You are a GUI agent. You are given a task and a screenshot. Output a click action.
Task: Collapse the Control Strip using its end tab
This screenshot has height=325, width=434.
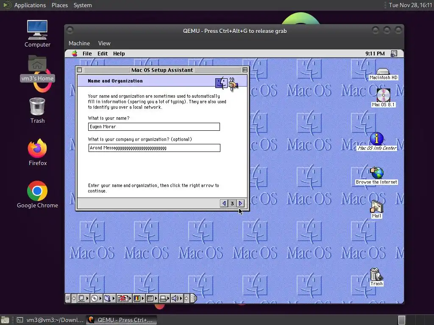tap(194, 298)
